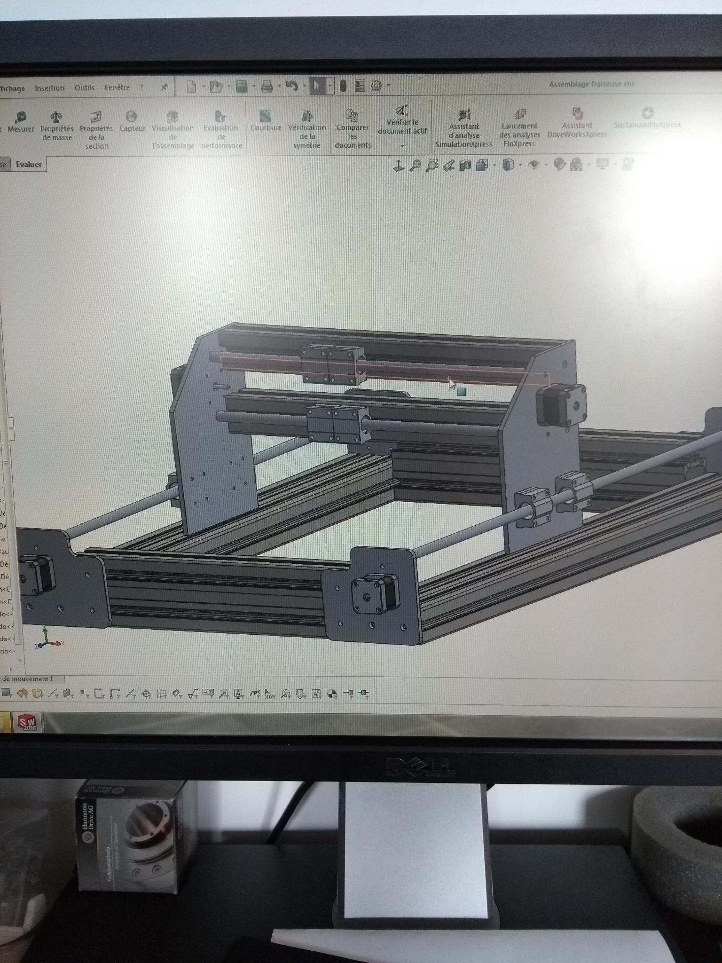Run Evaluation de performance
The height and width of the screenshot is (963, 722).
(221, 130)
